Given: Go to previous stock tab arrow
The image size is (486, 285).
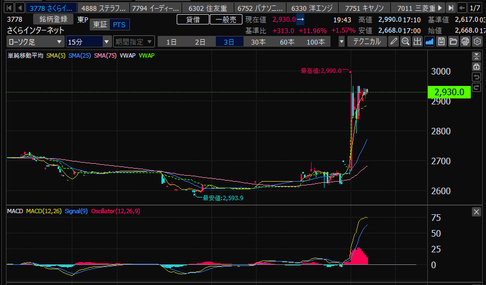Looking at the screenshot, I should pos(20,8).
